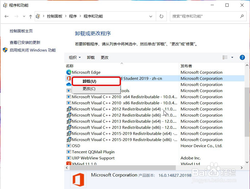This screenshot has height=189, width=250.
Task: Click the search magnifier icon
Action: [x=242, y=16]
